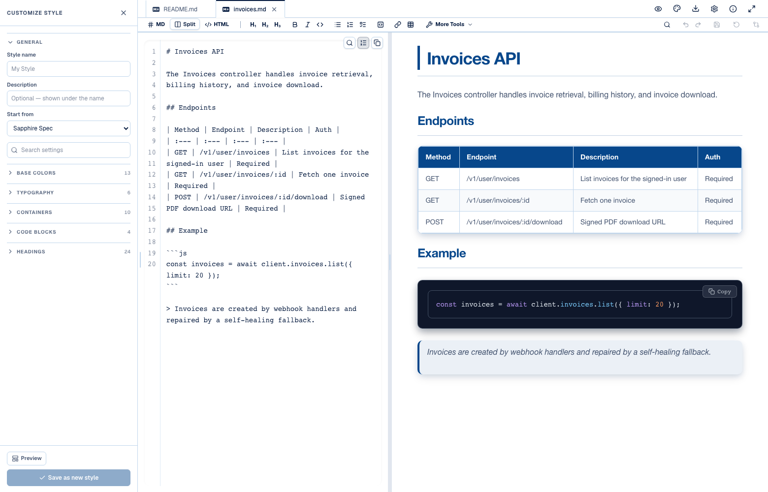Insert a numbered list

pos(350,25)
